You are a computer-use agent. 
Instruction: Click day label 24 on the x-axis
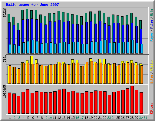(114, 118)
